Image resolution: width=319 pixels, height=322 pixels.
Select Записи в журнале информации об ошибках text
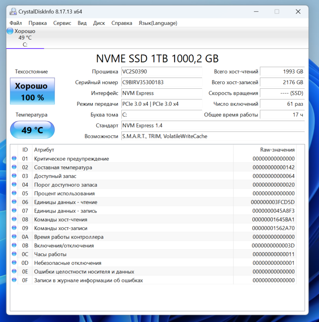click(88, 280)
